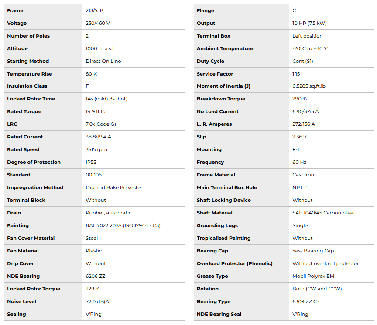The image size is (377, 325).
Task: Click the 3515 rpm rated speed value
Action: click(x=96, y=149)
